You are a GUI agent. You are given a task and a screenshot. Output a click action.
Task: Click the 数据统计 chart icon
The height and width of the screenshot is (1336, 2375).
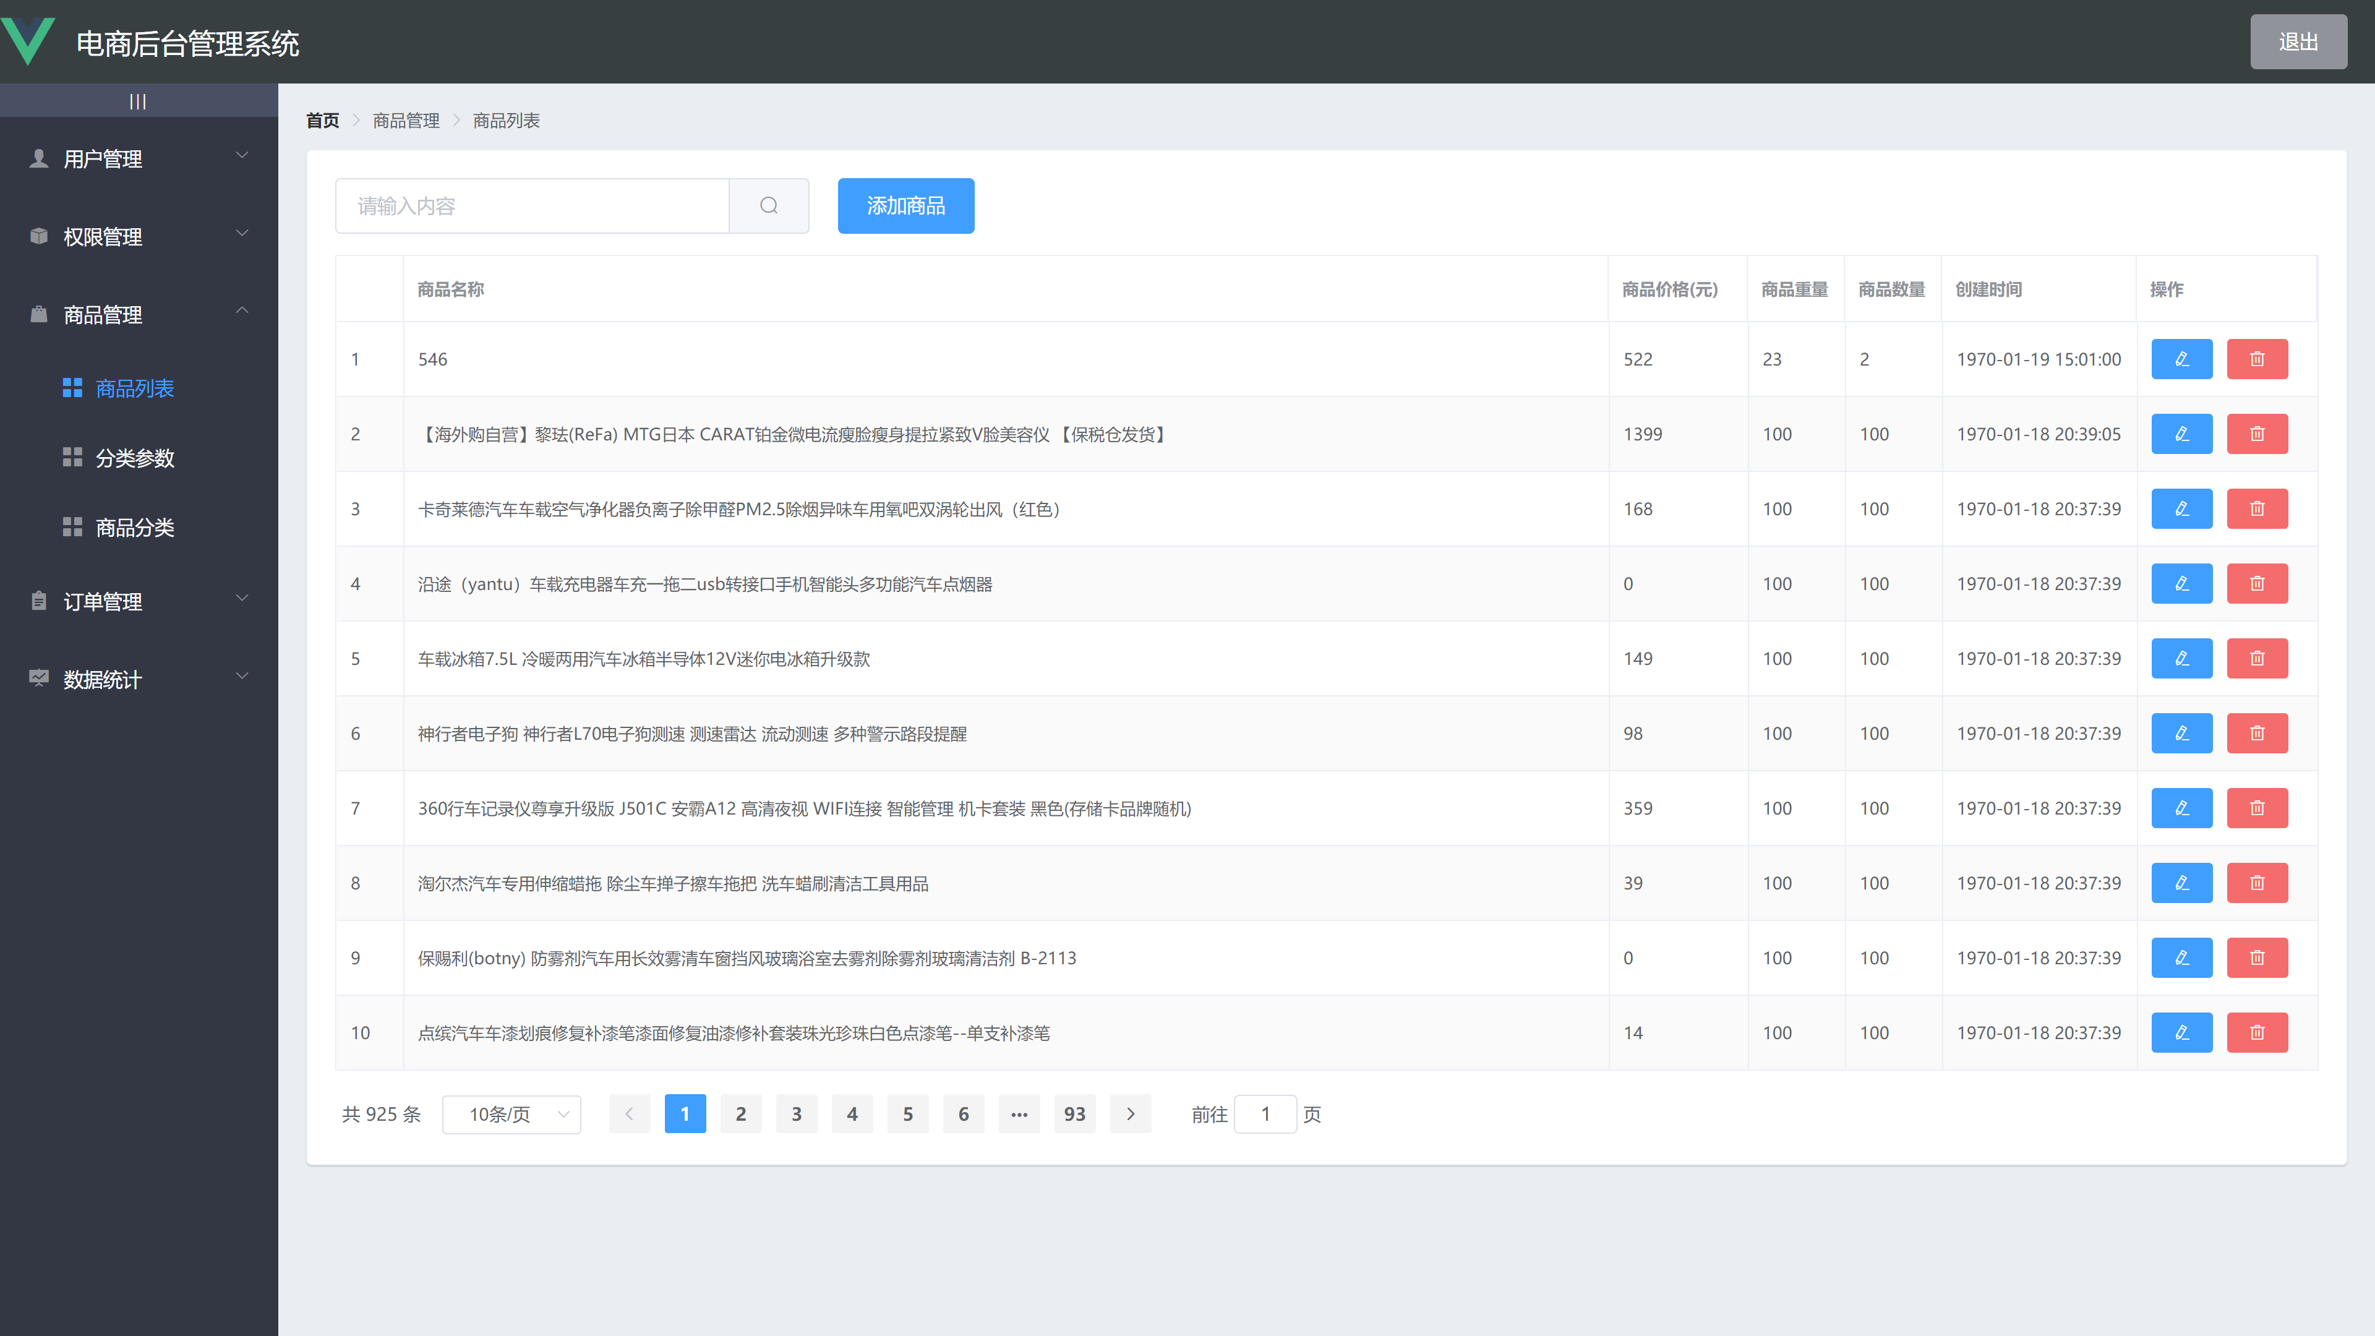38,680
